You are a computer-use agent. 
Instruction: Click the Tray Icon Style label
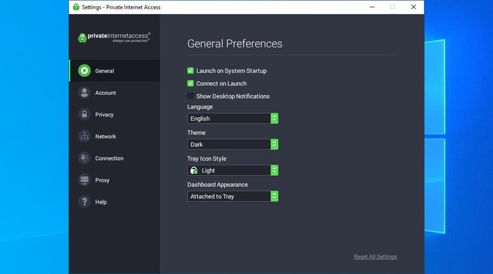pyautogui.click(x=207, y=159)
